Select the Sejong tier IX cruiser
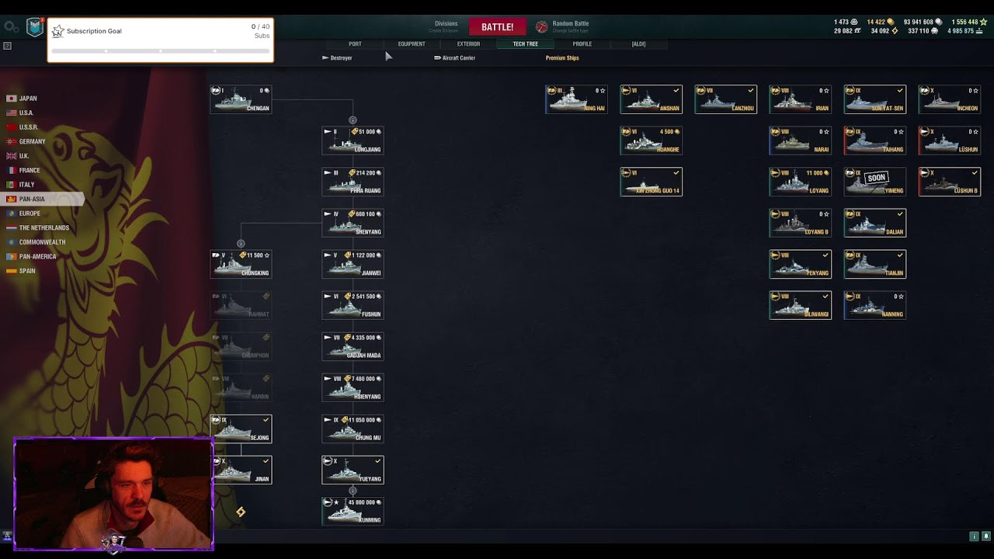This screenshot has width=994, height=559. coord(241,429)
